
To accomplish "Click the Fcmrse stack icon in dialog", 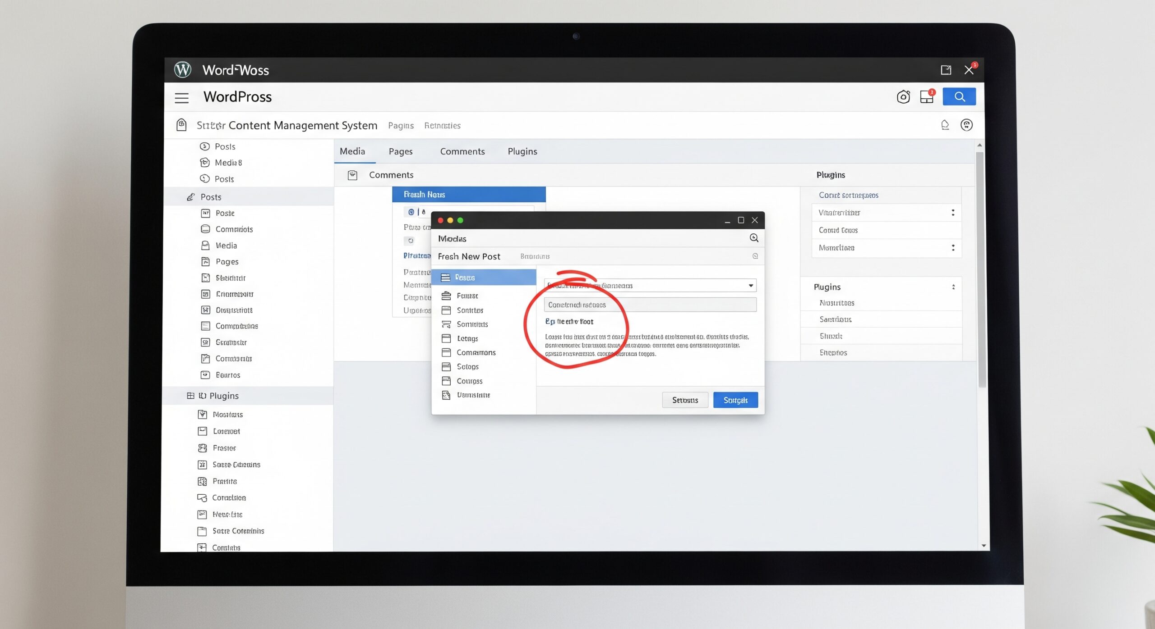I will [x=446, y=296].
